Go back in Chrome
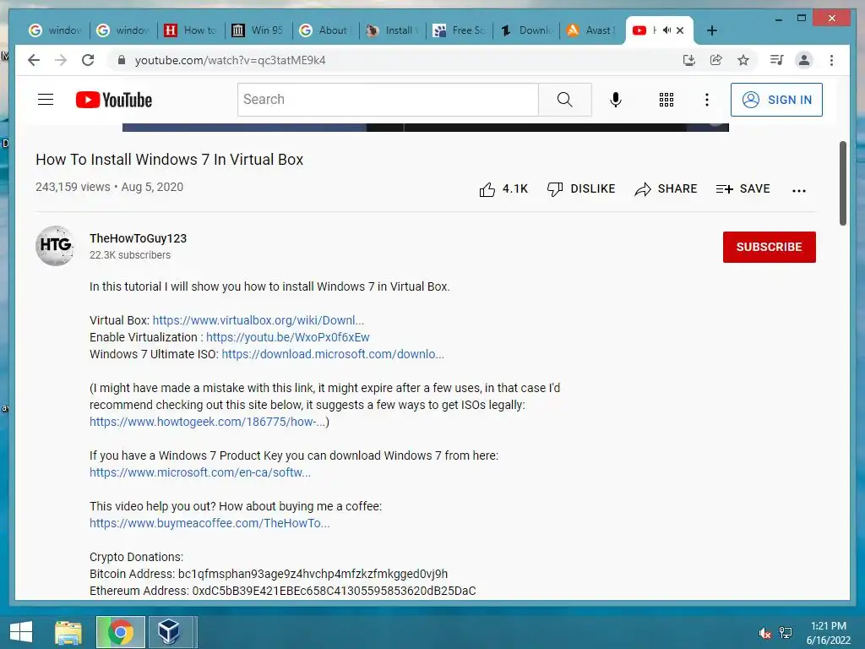This screenshot has width=865, height=649. click(34, 60)
